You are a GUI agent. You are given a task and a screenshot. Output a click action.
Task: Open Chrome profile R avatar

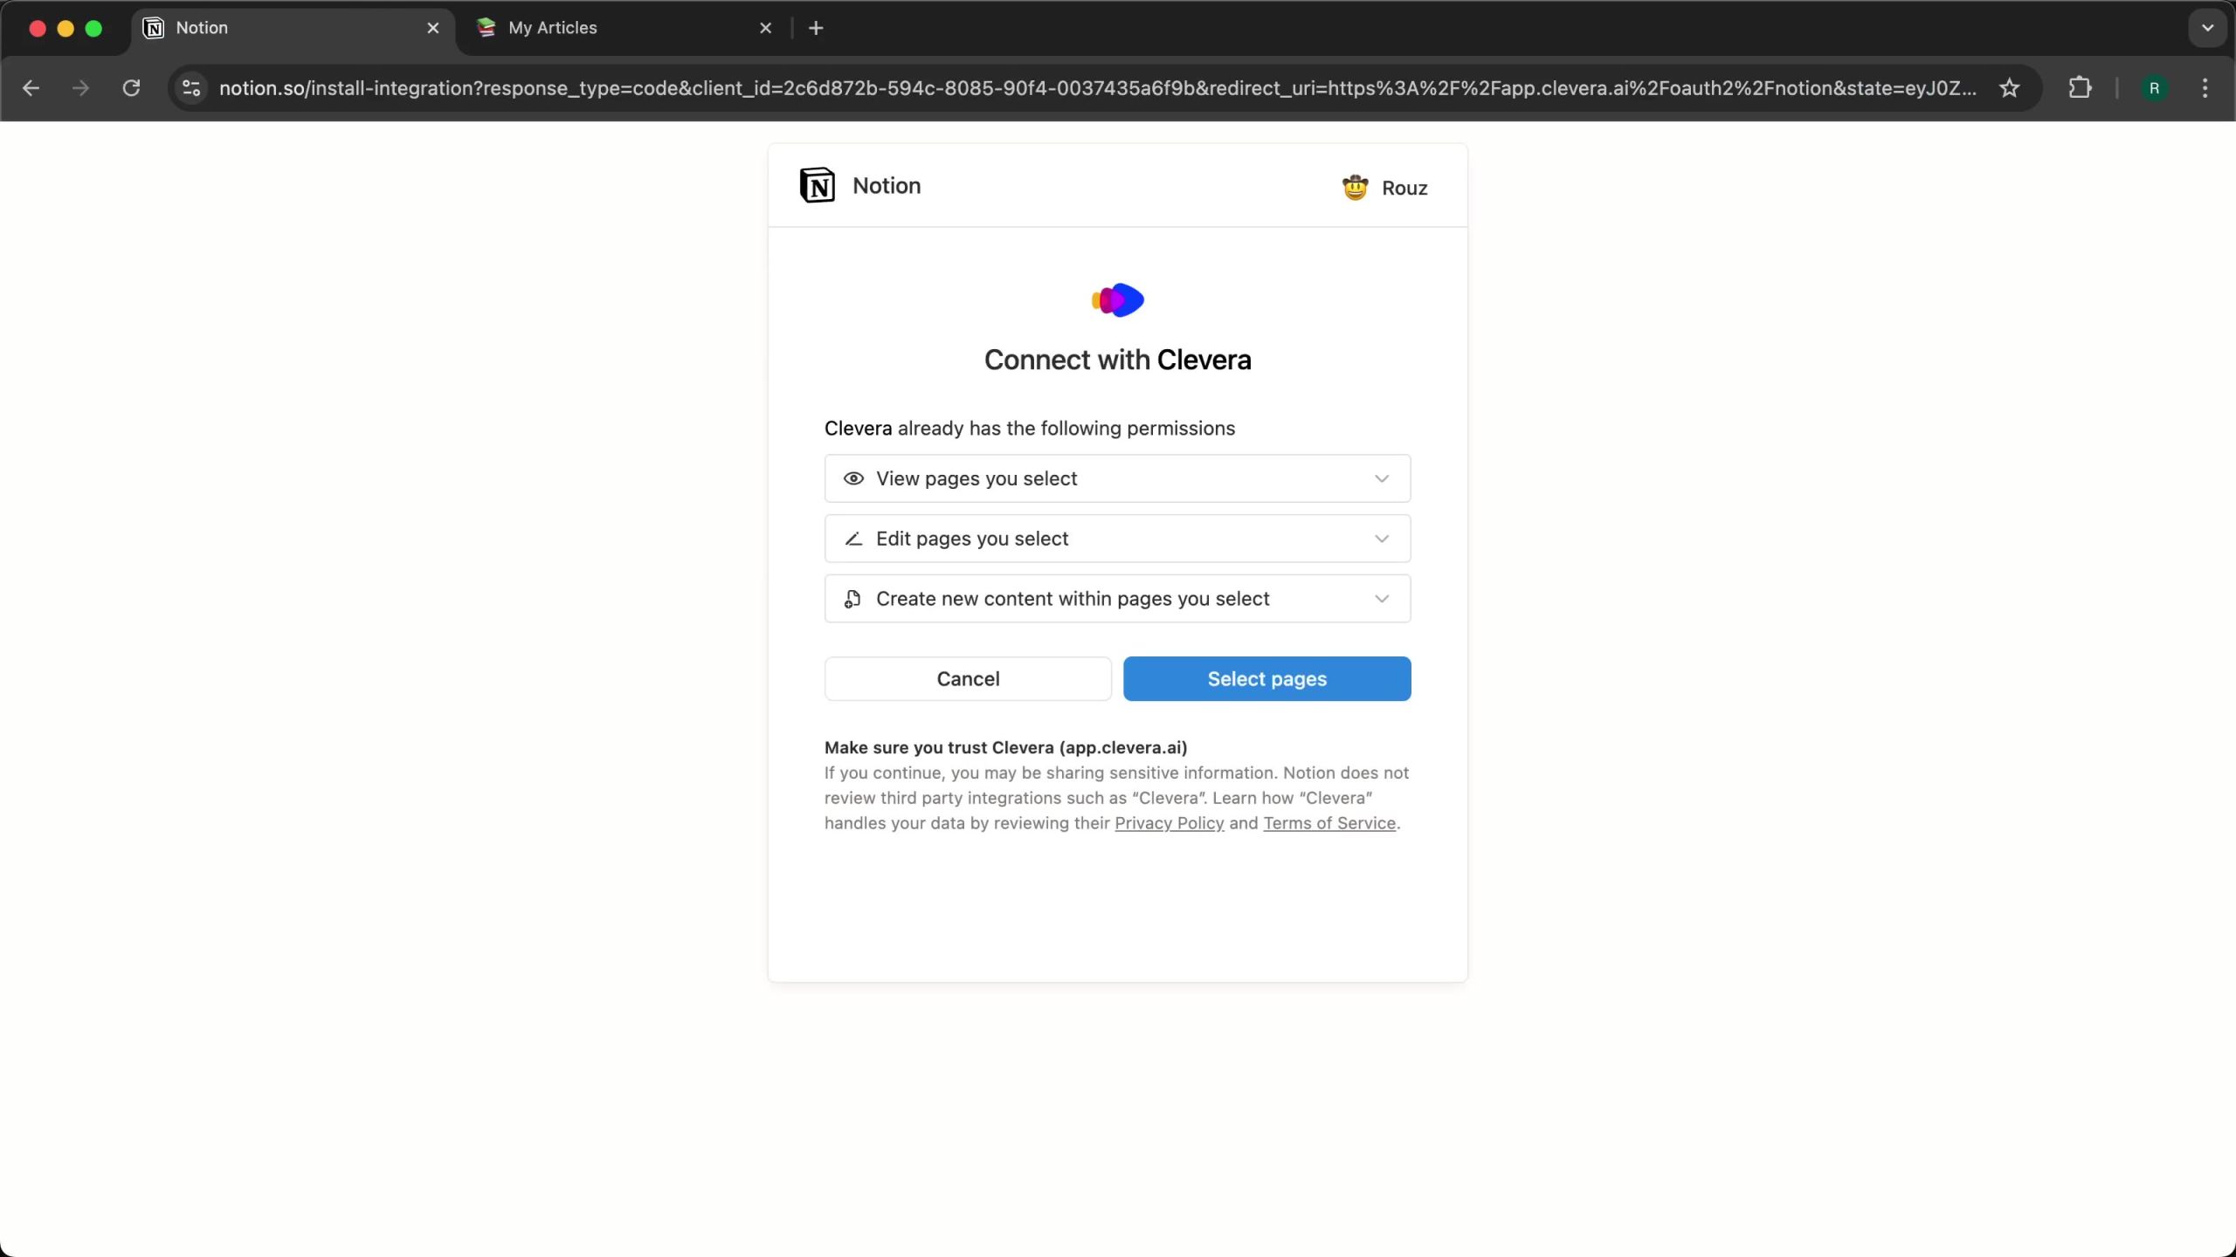tap(2154, 88)
